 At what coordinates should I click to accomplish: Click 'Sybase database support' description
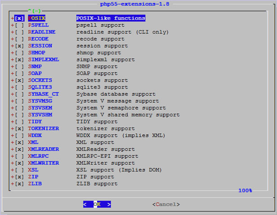coord(116,94)
